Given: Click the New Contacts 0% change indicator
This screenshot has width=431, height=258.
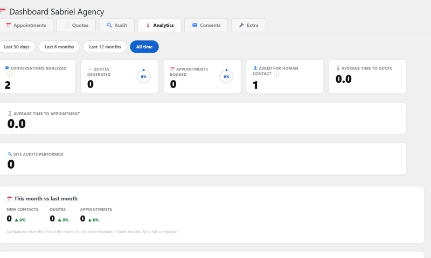Looking at the screenshot, I should coord(20,220).
